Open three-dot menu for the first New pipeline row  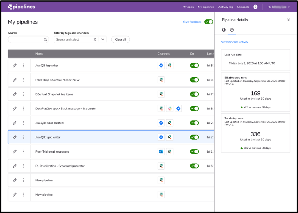tap(24, 180)
